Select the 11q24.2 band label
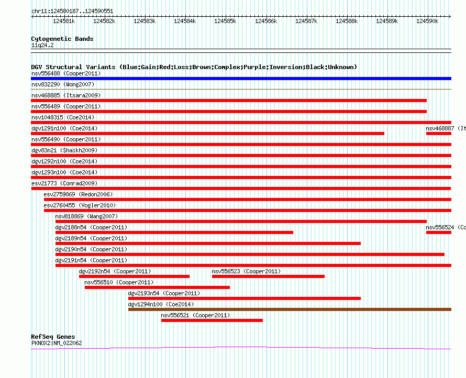The width and height of the screenshot is (466, 378). point(42,45)
